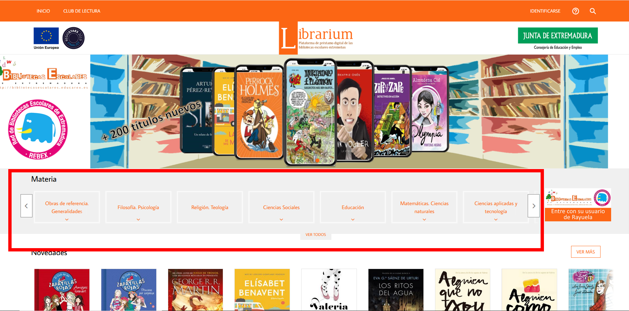The image size is (629, 311).
Task: Click the REBEX blue elephant logo
Action: click(38, 129)
